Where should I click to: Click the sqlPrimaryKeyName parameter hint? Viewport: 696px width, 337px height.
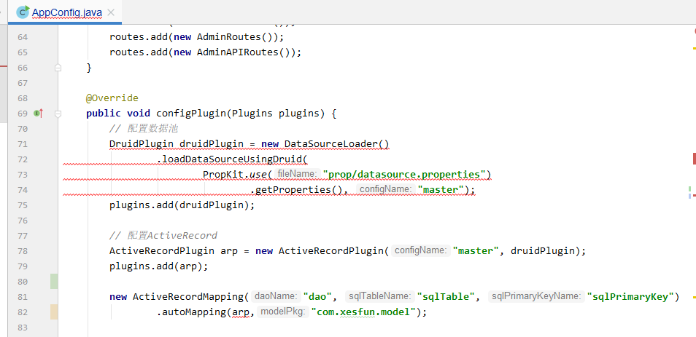coord(536,296)
